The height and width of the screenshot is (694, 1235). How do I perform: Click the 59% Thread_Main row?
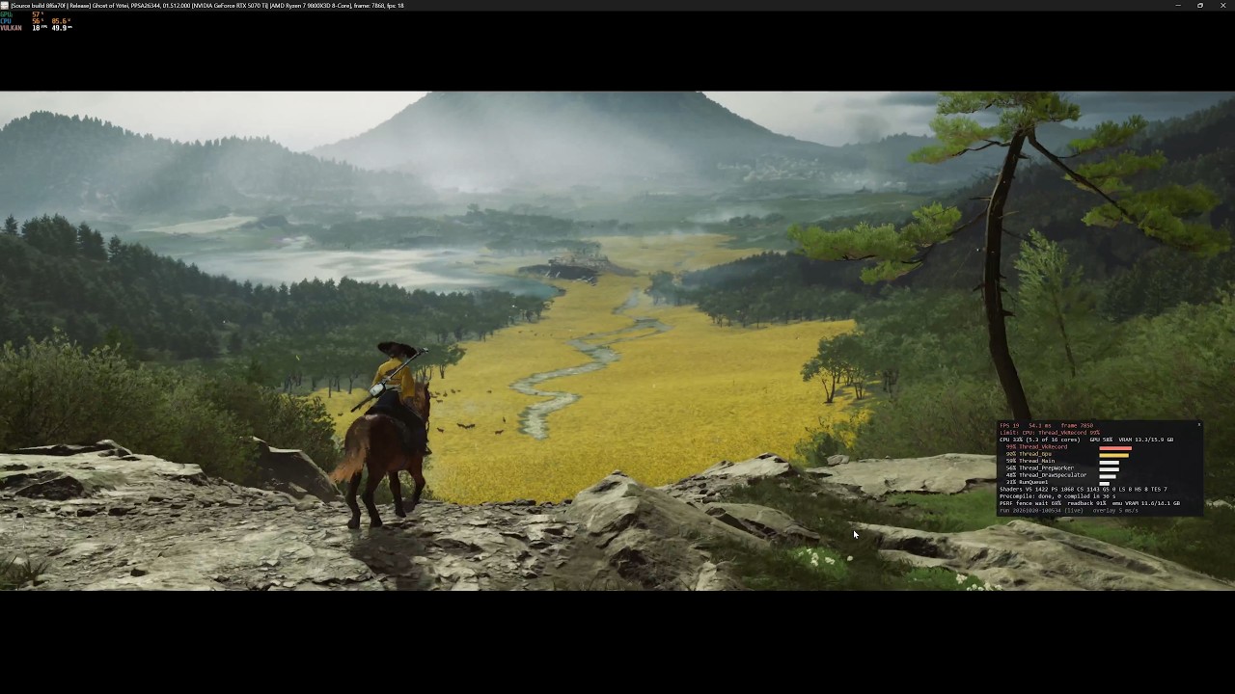coord(1062,461)
